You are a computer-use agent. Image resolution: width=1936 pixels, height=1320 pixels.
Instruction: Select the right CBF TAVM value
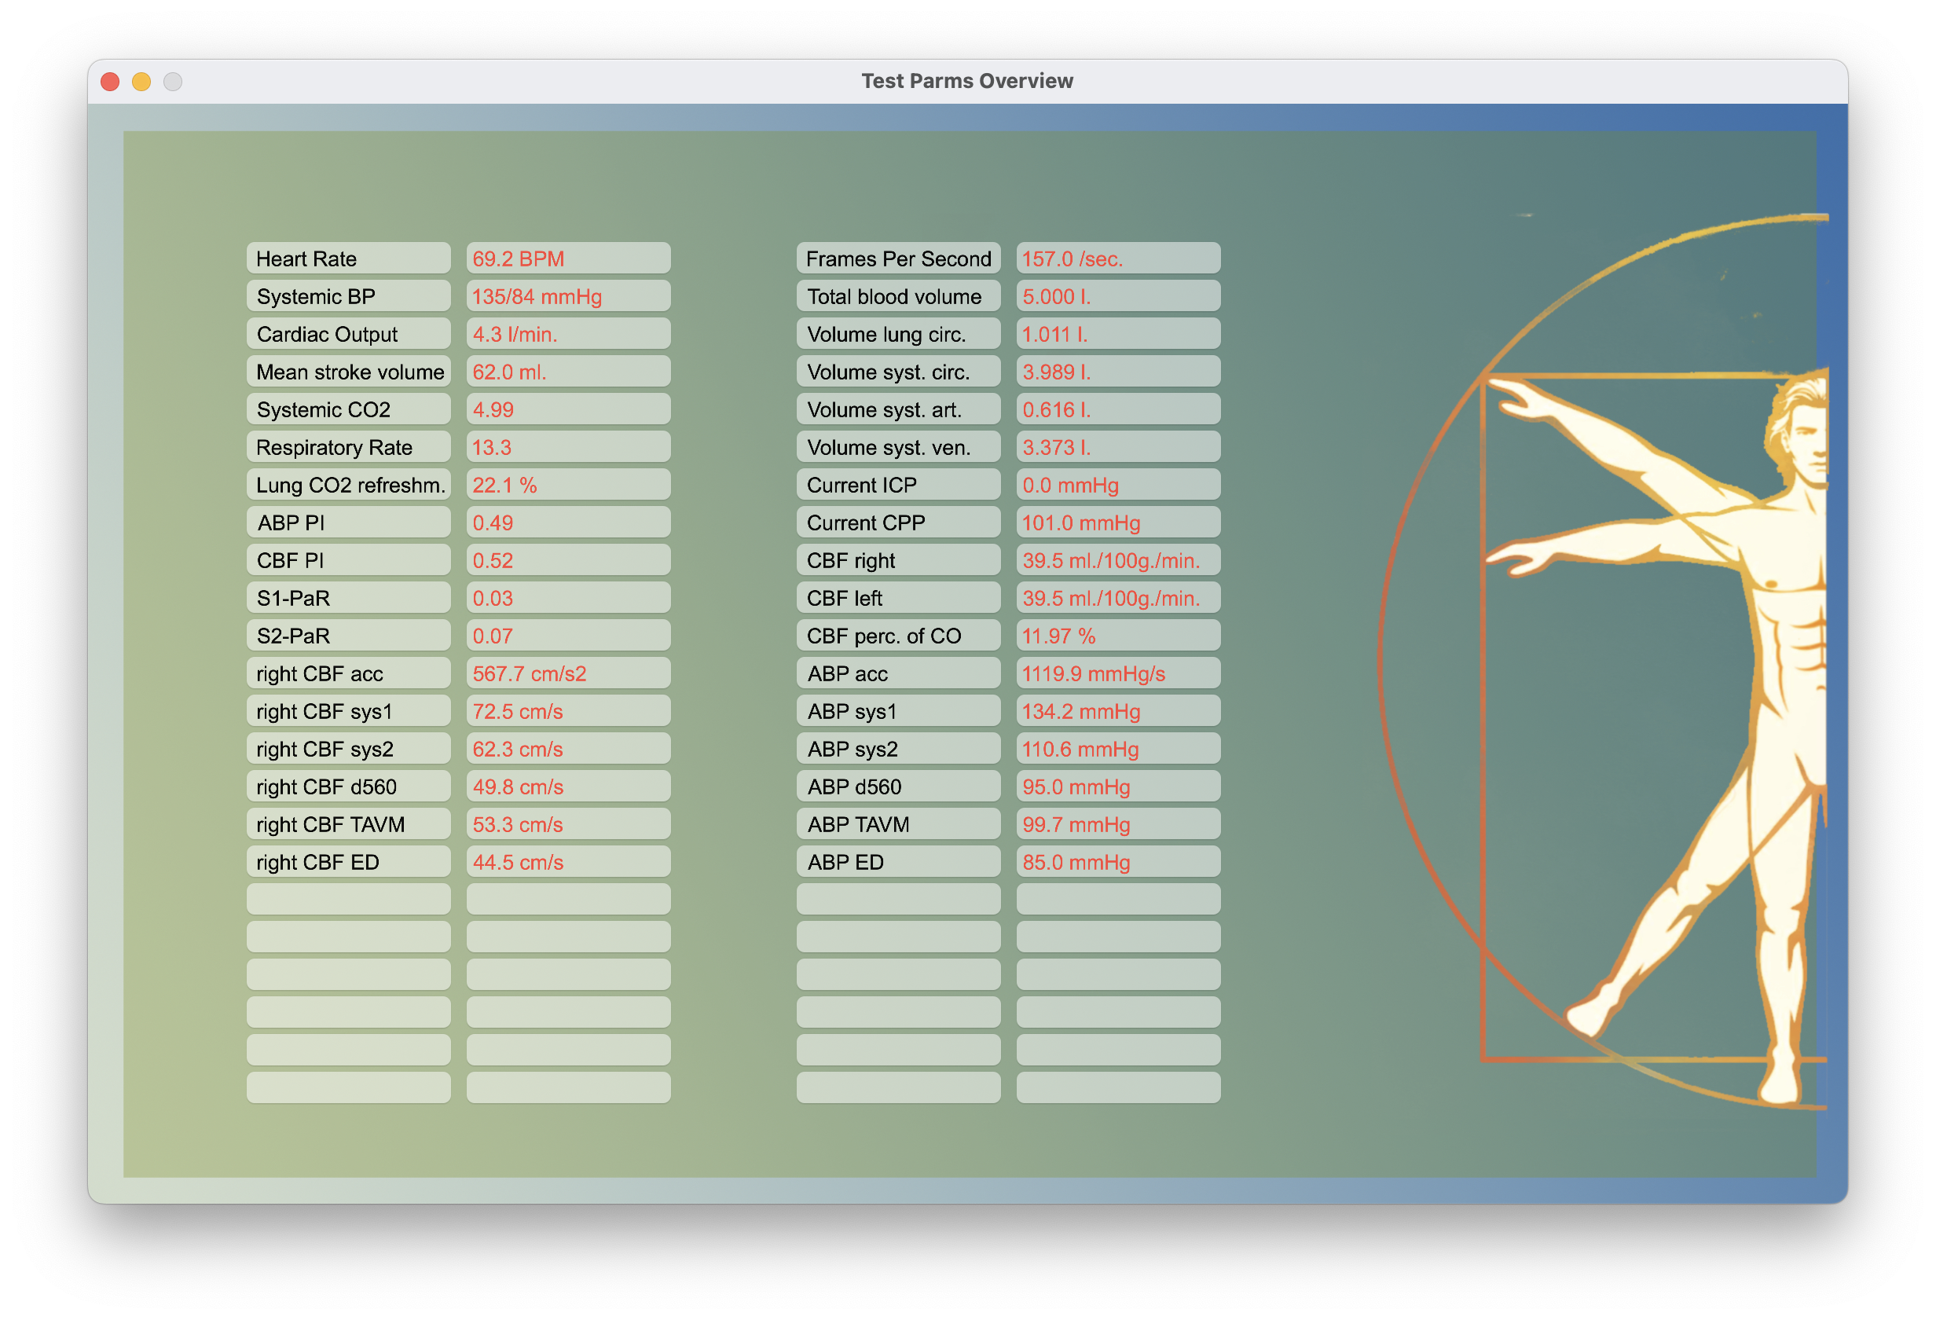click(568, 824)
